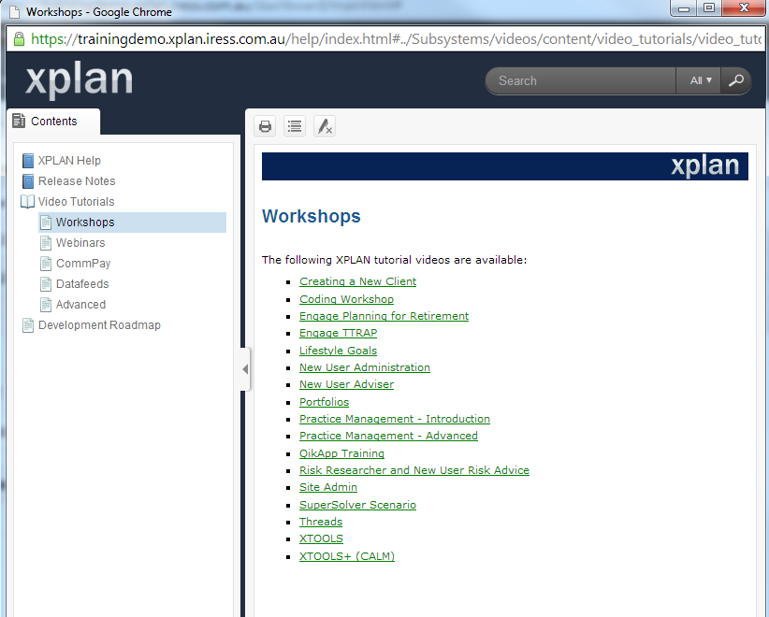This screenshot has height=617, width=769.
Task: Open the XTOOLS+ (CALM) link
Action: coord(347,556)
